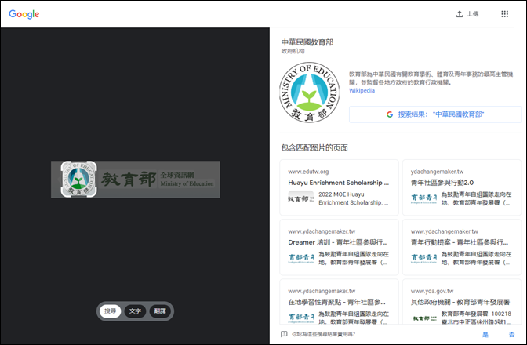Image resolution: width=527 pixels, height=345 pixels.
Task: Click thumbnail in 青年行動提案 card
Action: [423, 258]
